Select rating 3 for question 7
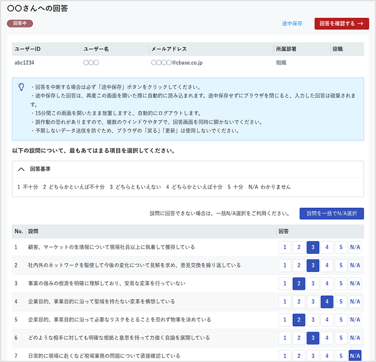376x362 pixels. point(313,356)
